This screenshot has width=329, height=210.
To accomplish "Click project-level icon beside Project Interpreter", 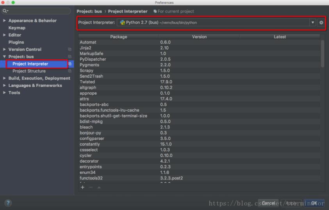I will tap(70, 64).
